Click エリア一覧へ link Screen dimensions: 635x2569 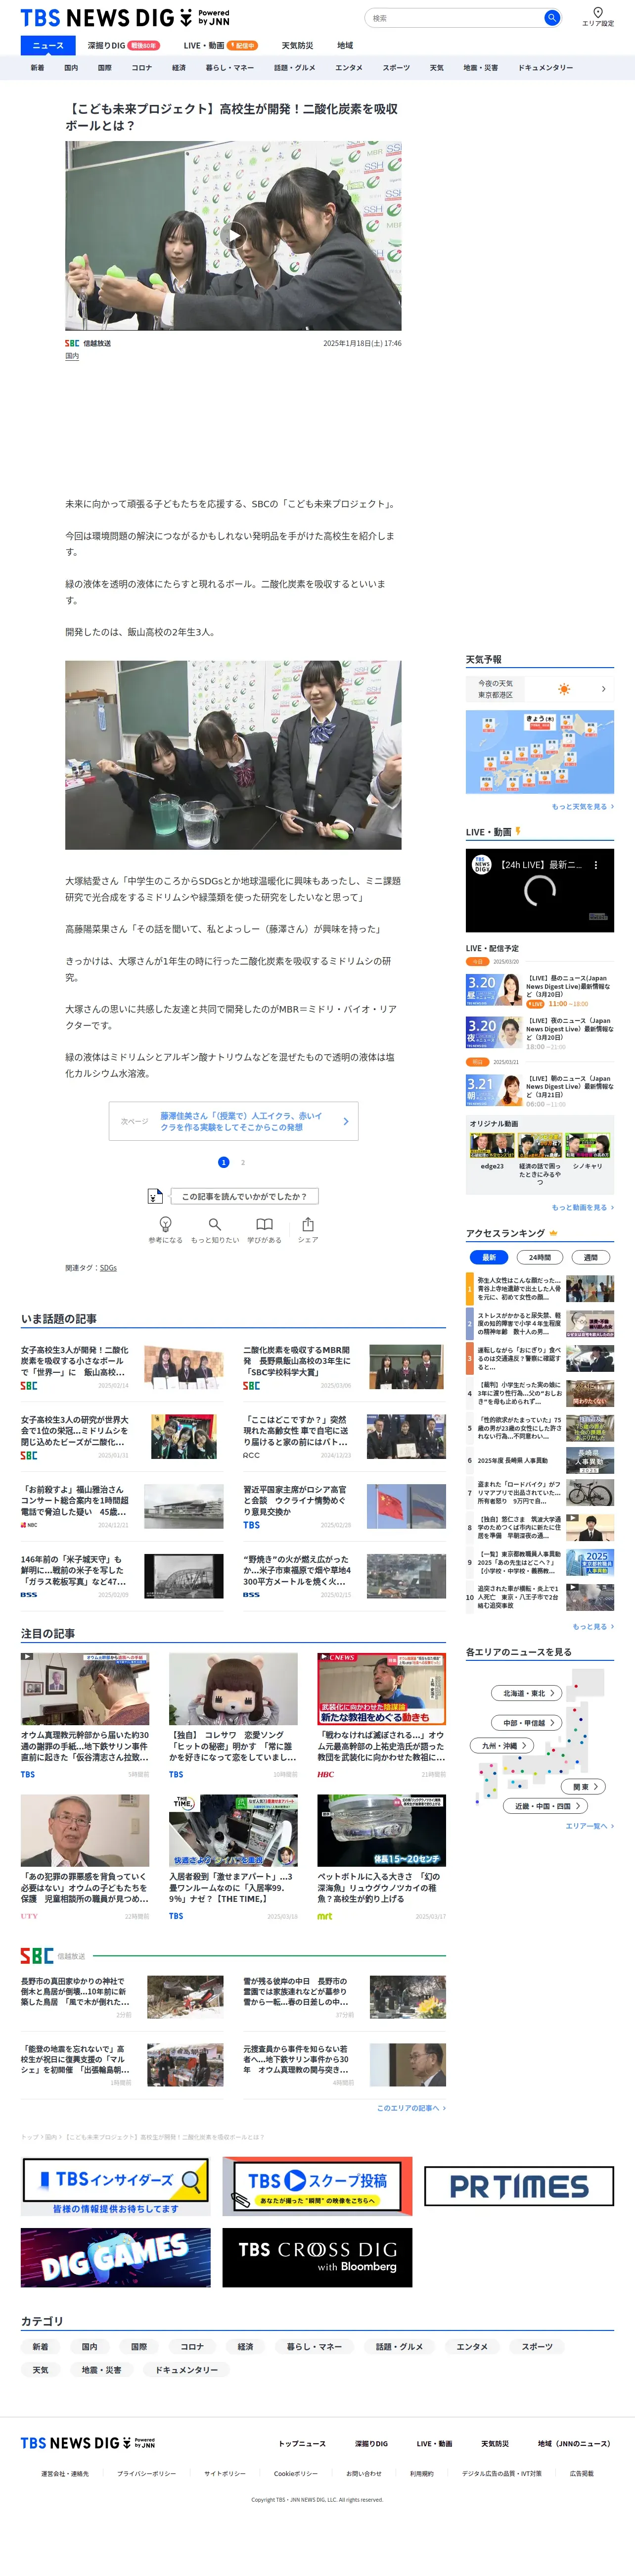coord(589,1826)
